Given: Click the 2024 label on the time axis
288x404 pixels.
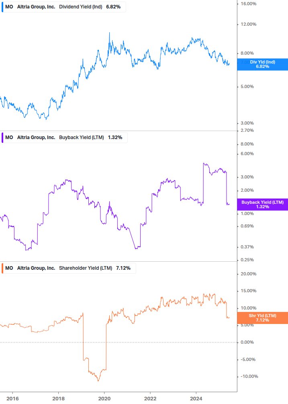Looking at the screenshot, I should point(196,399).
